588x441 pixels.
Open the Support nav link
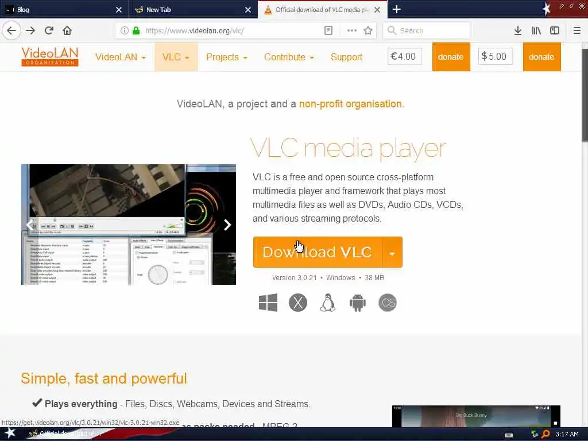pyautogui.click(x=346, y=57)
